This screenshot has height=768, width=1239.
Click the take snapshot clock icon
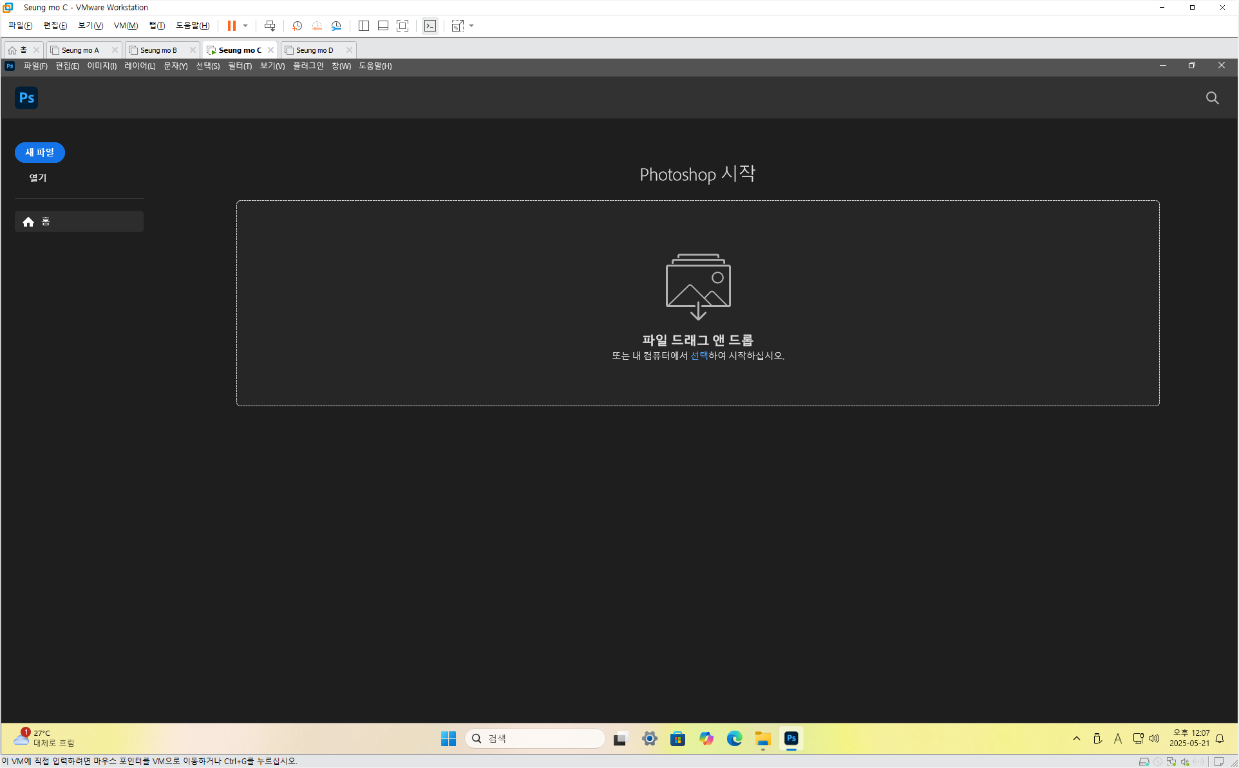tap(297, 26)
